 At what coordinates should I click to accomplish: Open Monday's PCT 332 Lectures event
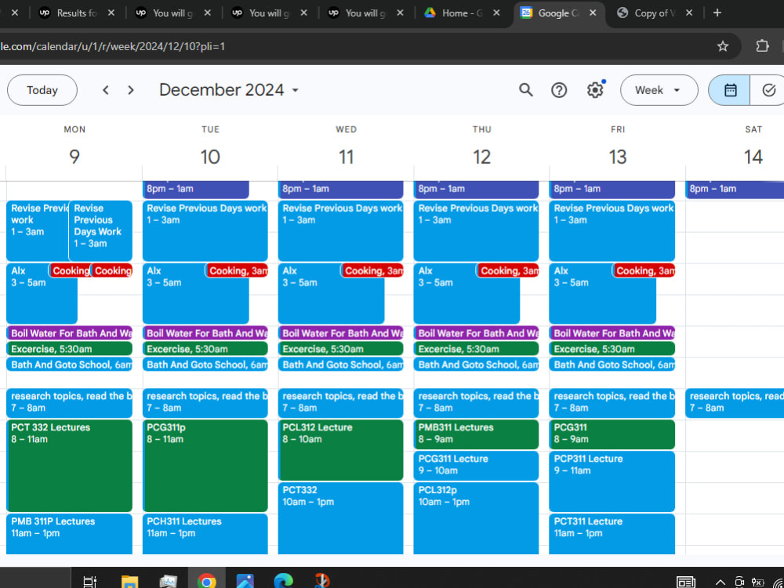click(70, 466)
